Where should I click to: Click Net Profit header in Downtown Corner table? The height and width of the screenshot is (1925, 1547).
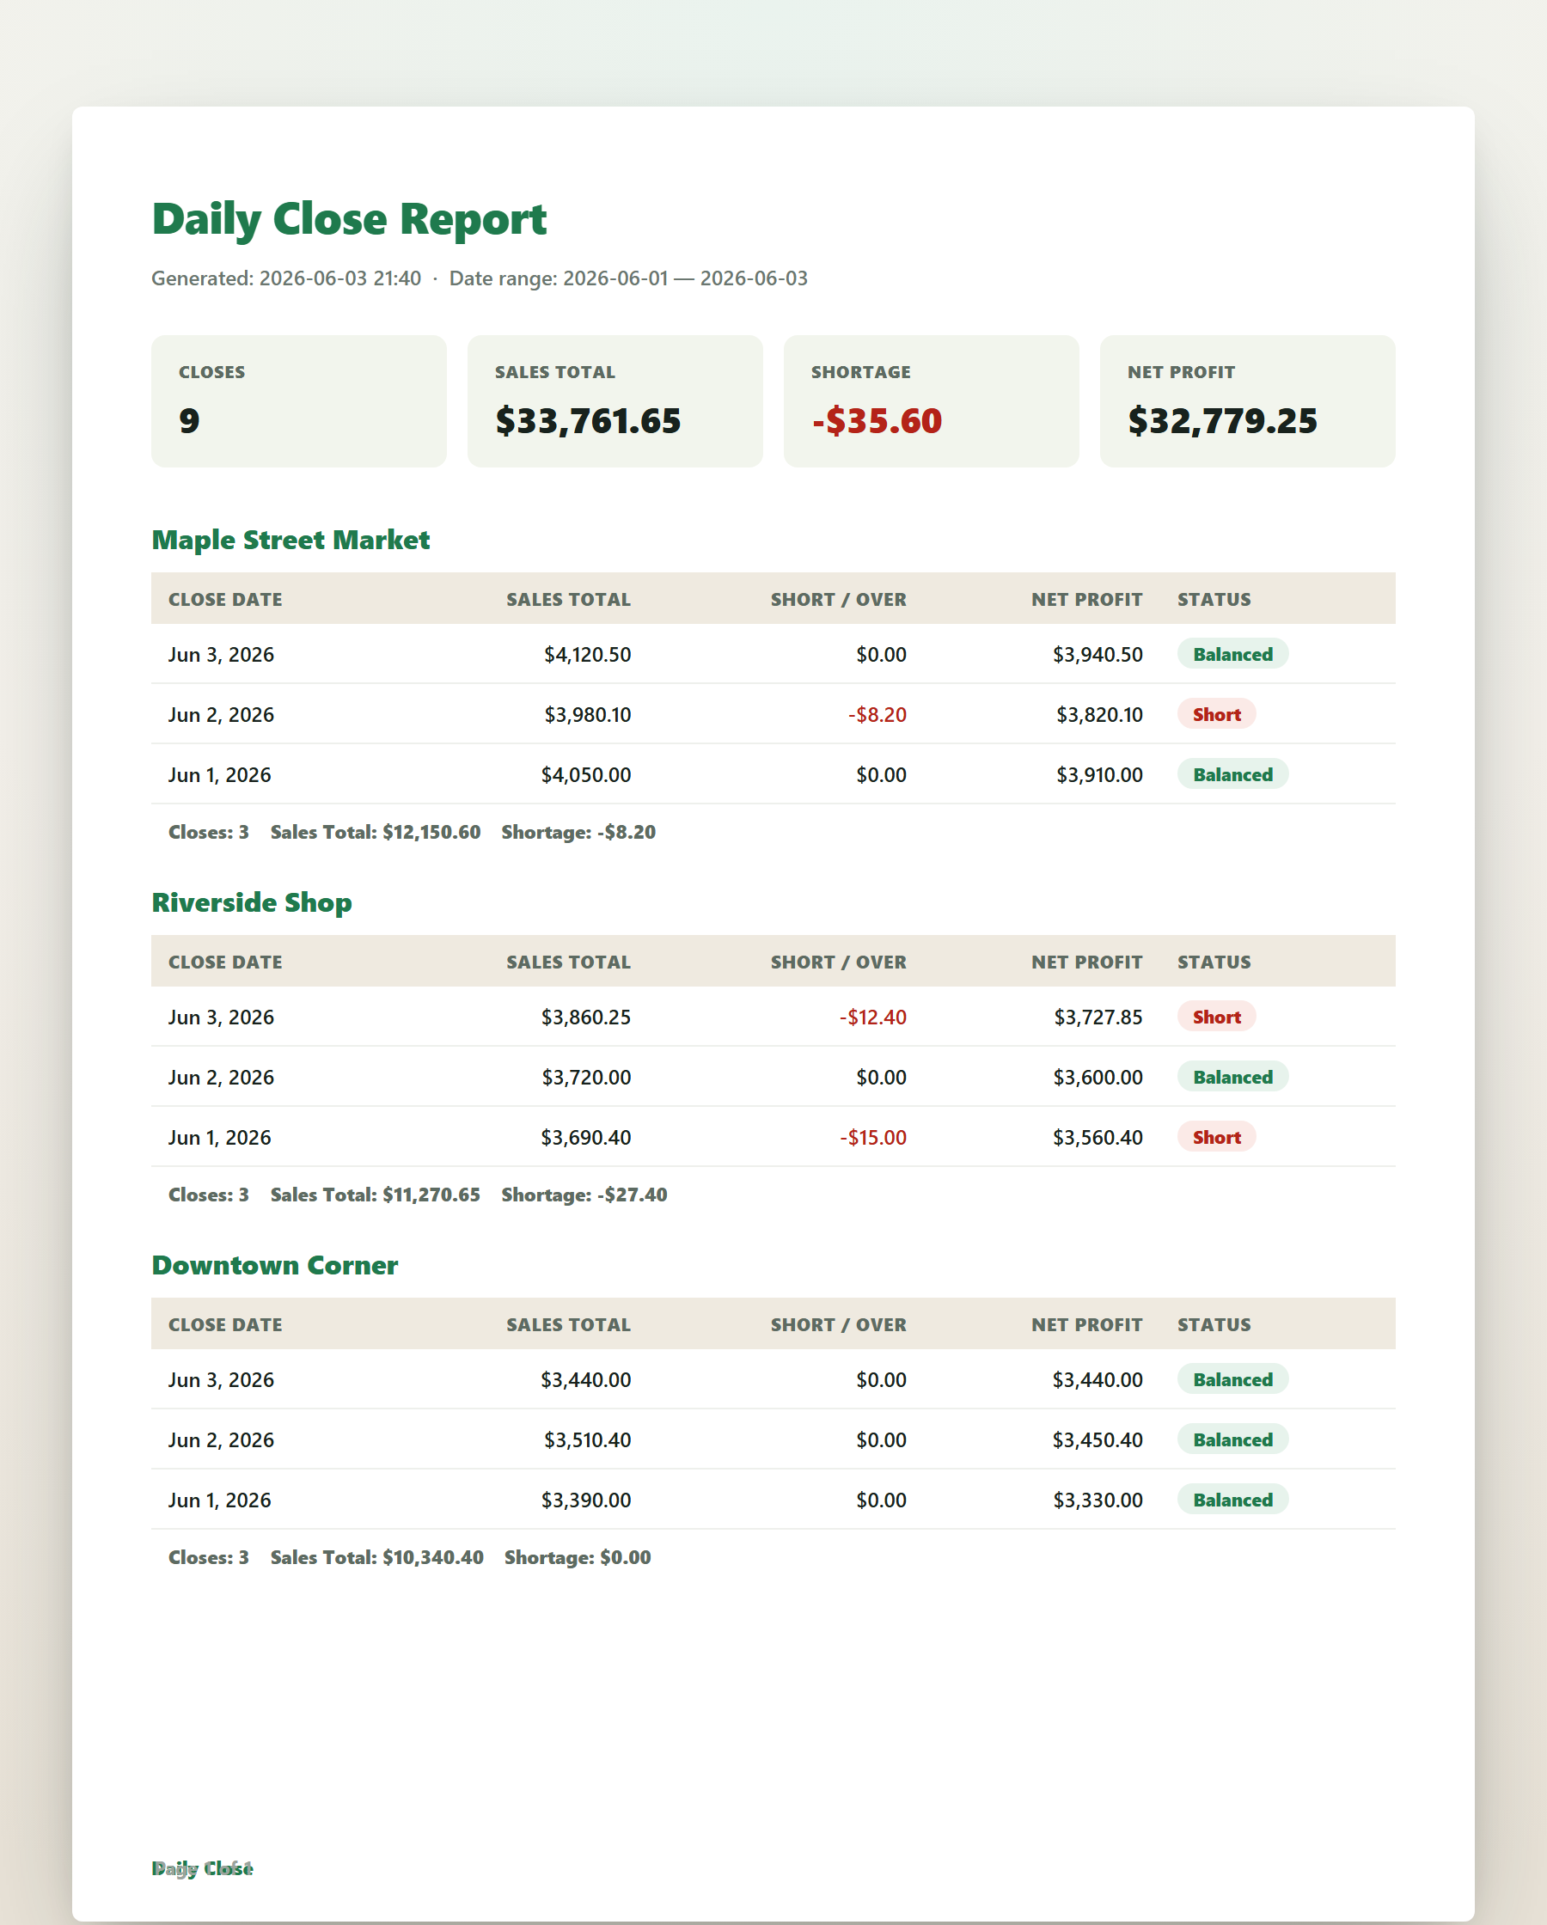point(1086,1324)
